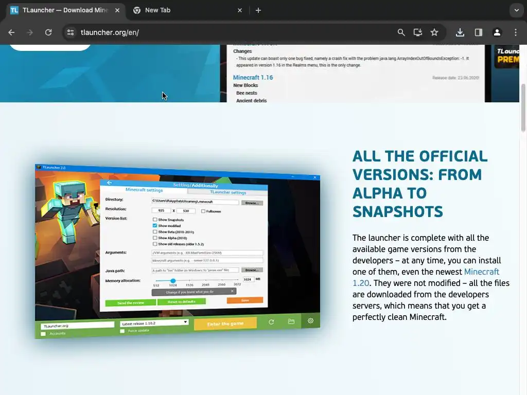Dismiss the 'Change if you know' hint
Screen dimensions: 527x395
coord(232,291)
